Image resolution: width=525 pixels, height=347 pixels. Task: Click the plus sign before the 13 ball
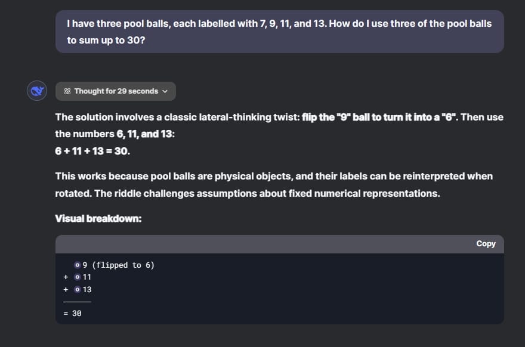click(66, 290)
